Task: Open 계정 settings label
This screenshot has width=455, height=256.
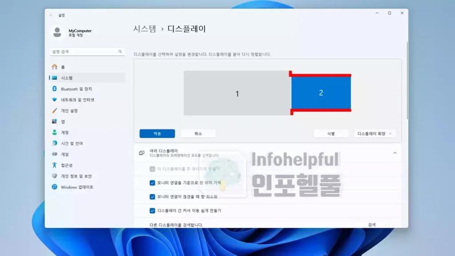Action: pos(65,132)
